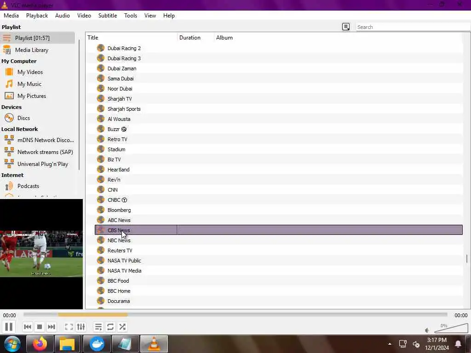Viewport: 471px width, 353px height.
Task: Open the Playback menu
Action: (x=37, y=16)
